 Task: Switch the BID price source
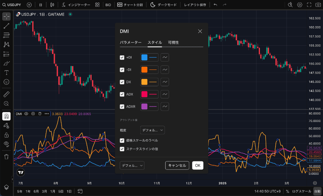[x=108, y=5]
